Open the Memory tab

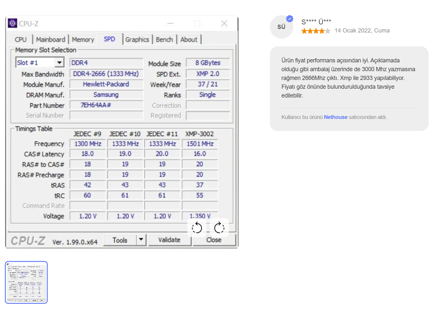(x=83, y=39)
